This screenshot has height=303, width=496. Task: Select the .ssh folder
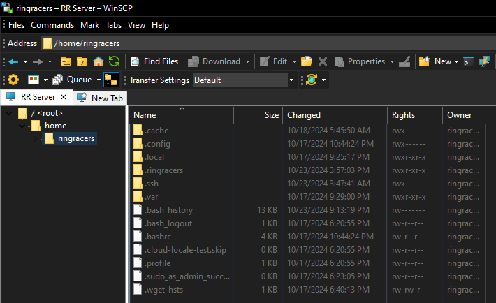(x=152, y=184)
